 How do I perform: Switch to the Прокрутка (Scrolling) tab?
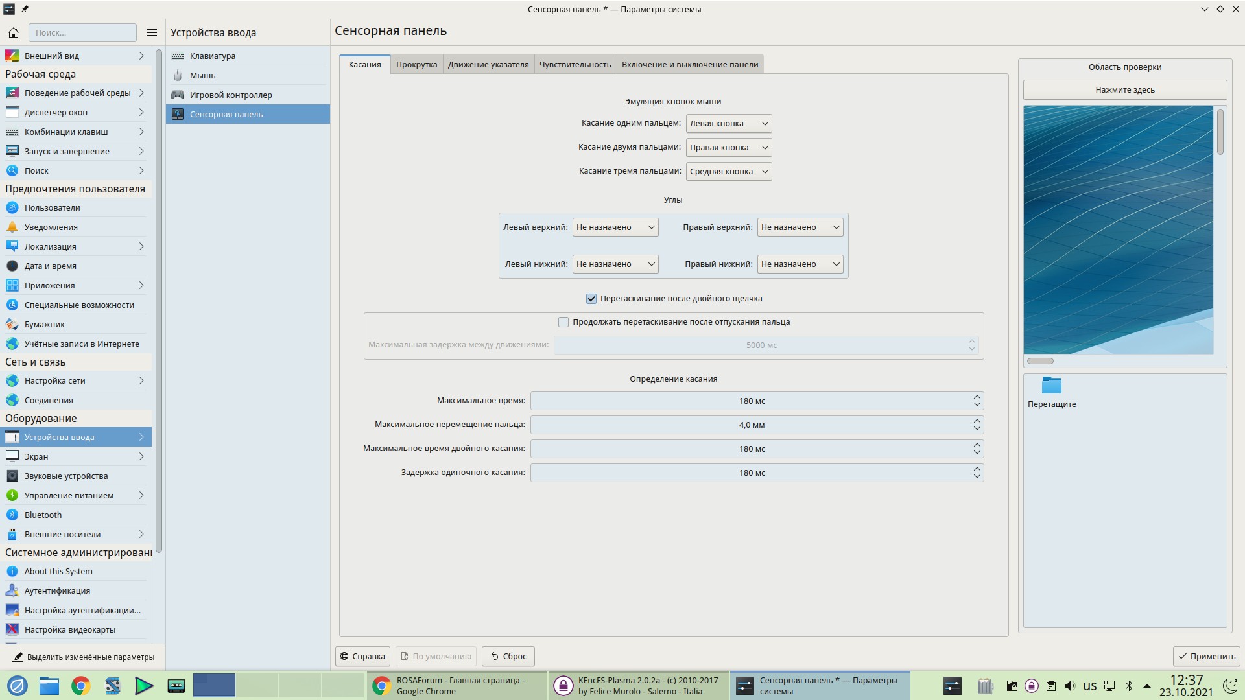point(416,64)
